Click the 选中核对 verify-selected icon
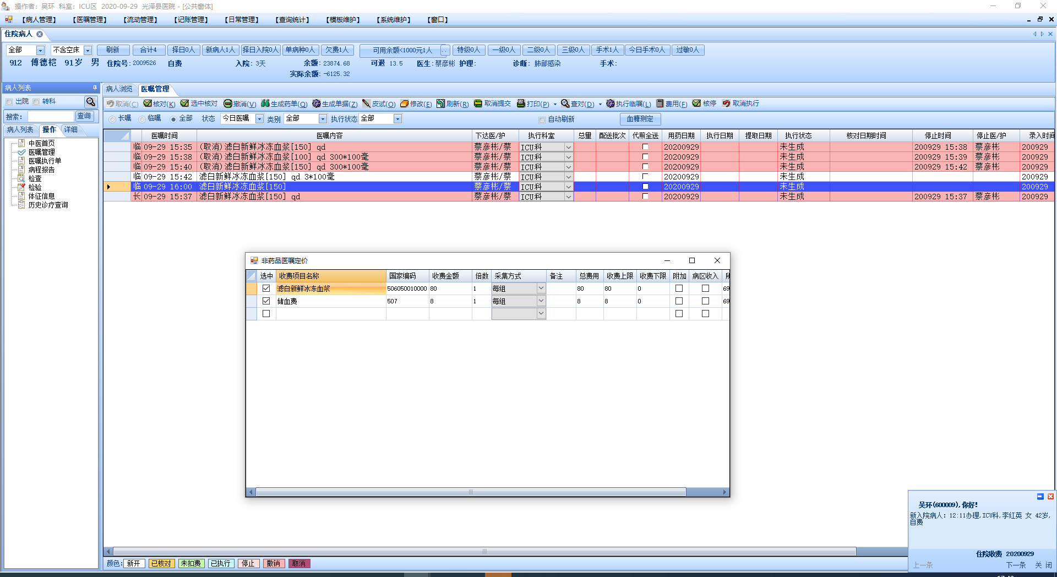 [185, 104]
